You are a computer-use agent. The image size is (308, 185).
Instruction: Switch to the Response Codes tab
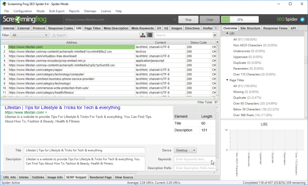[60, 28]
